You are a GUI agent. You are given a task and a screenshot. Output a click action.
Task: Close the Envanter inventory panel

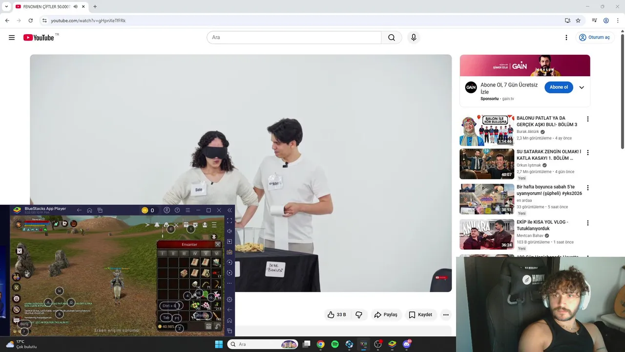tap(218, 244)
